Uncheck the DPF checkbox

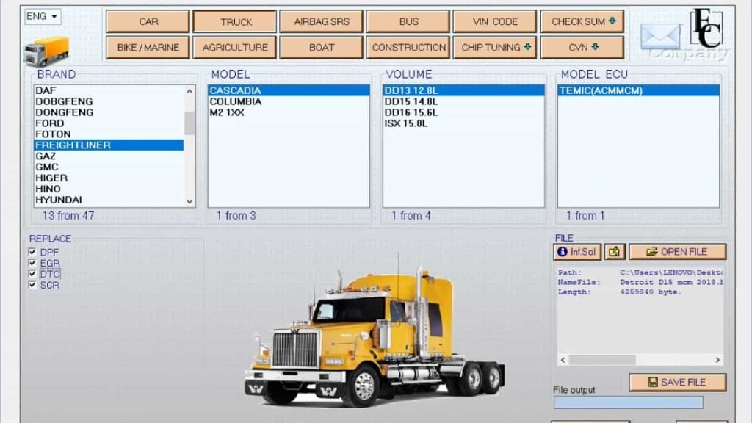[x=32, y=252]
